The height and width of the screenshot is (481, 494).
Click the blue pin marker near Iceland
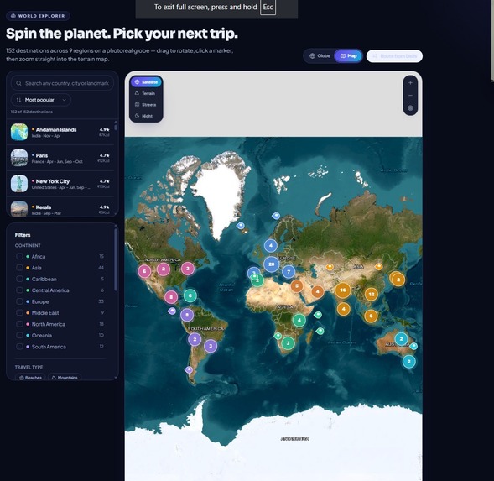[241, 226]
